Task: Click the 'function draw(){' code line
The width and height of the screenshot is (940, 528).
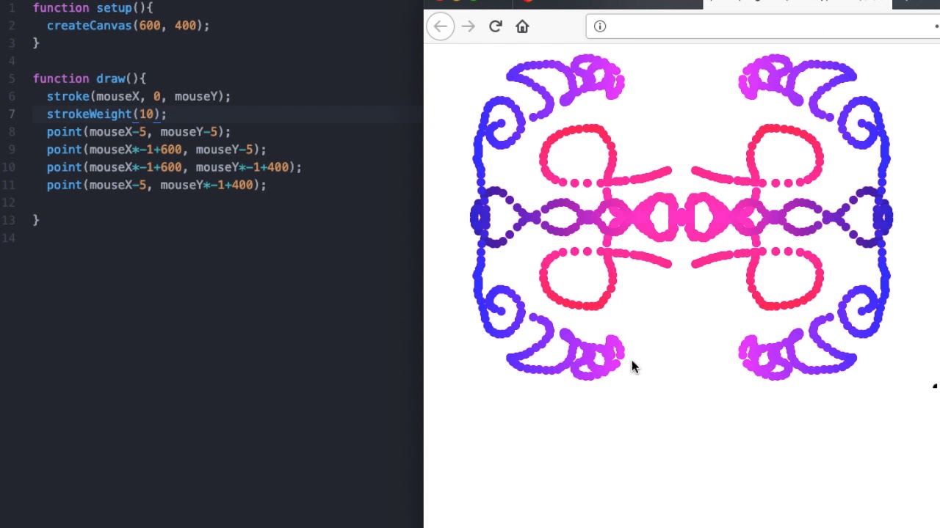Action: 90,78
